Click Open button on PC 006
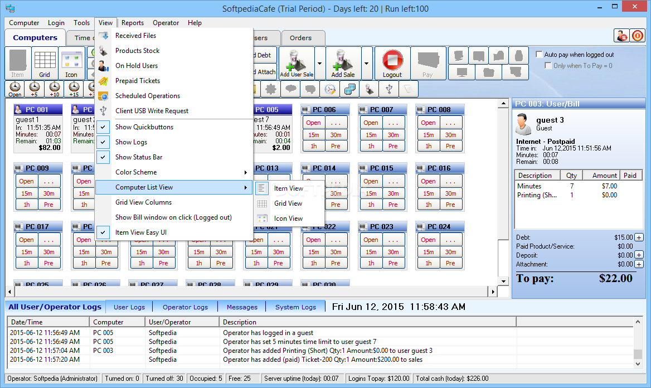Image resolution: width=651 pixels, height=388 pixels. [x=313, y=123]
